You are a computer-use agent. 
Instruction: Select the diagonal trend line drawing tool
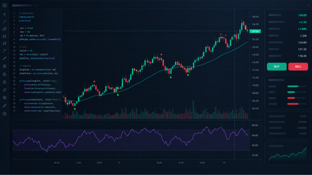click(x=4, y=21)
